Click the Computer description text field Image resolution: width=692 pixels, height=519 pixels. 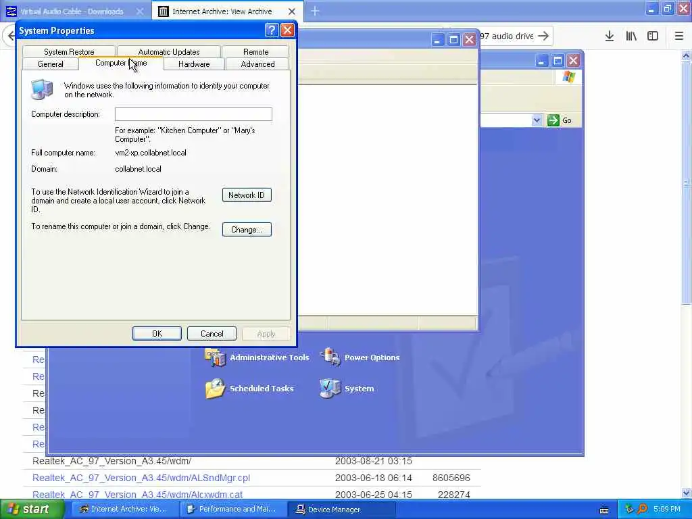point(193,114)
